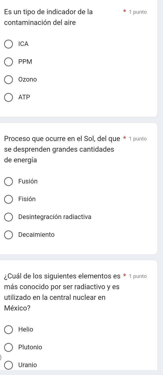Choose Helio as the element
The height and width of the screenshot is (375, 163).
9,330
